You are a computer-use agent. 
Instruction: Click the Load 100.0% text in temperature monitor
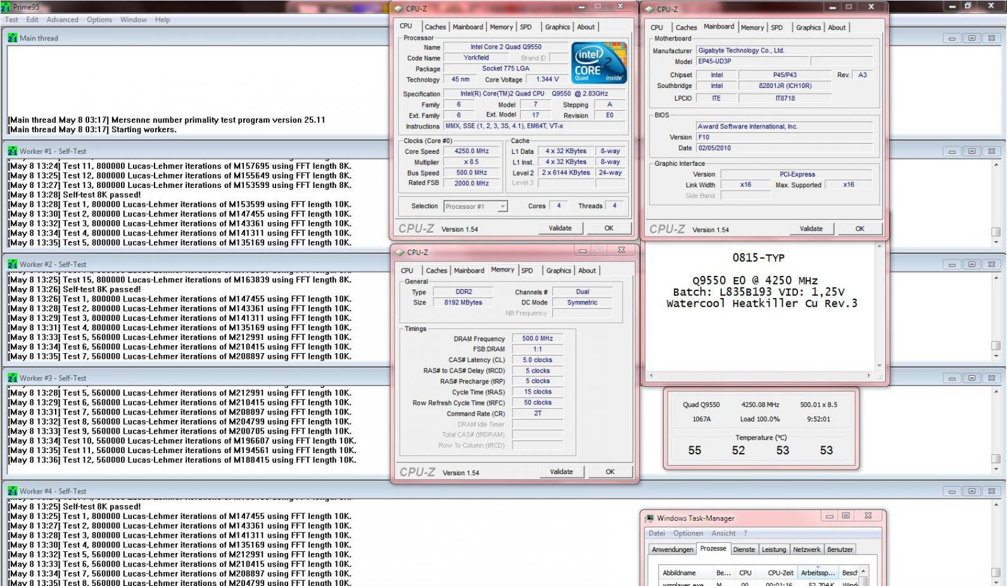[759, 419]
